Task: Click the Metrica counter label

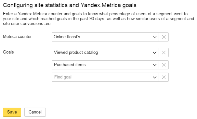Action: point(17,36)
